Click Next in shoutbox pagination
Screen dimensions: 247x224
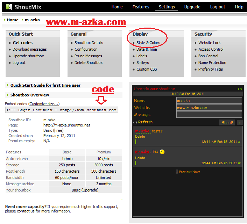196,172
